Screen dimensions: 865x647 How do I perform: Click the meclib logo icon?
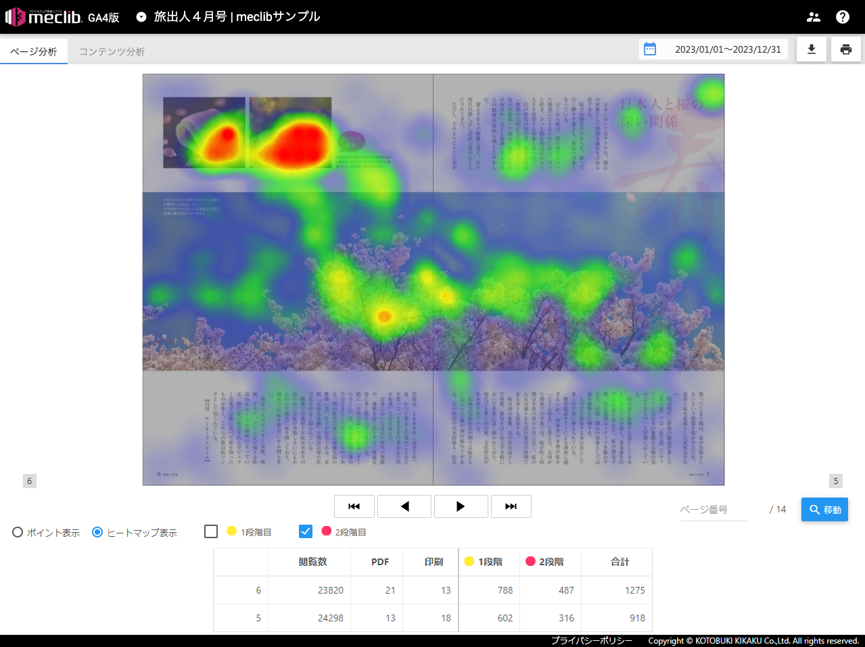coord(15,17)
